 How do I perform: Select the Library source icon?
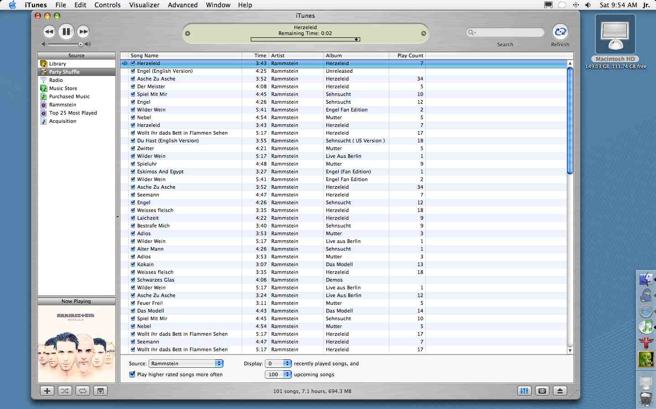point(44,64)
